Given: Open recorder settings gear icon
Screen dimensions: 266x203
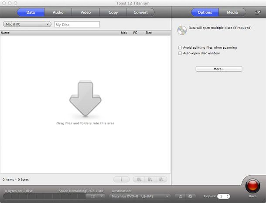Looking at the screenshot, I should 190,196.
